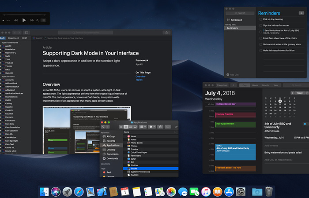This screenshot has width=309, height=198.
Task: Check off 'Sign the kids up for soccer'
Action: pyautogui.click(x=261, y=26)
